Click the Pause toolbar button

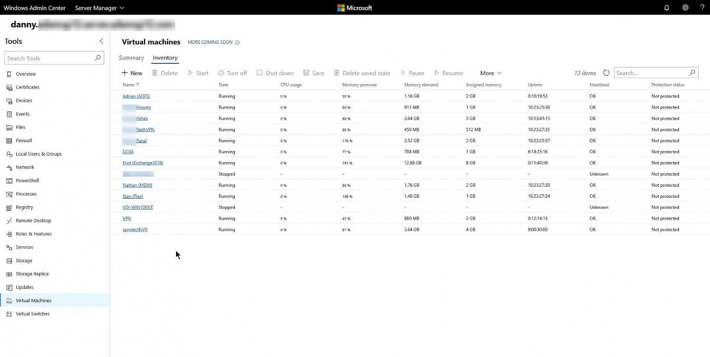(x=413, y=73)
